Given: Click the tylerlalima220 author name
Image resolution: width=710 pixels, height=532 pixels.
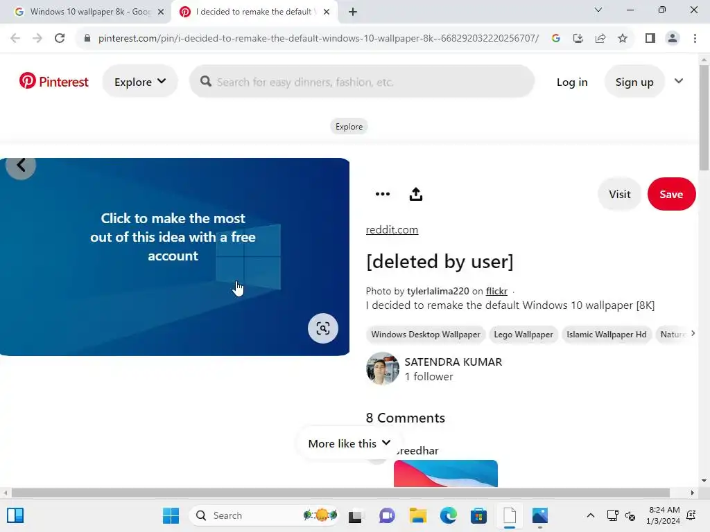Looking at the screenshot, I should (438, 291).
